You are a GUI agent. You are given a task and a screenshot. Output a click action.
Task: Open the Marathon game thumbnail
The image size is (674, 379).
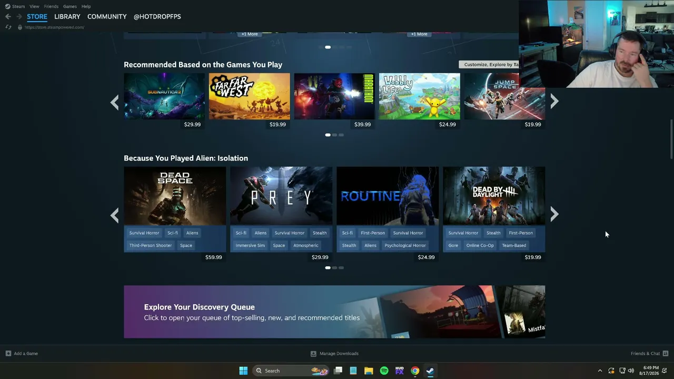[334, 96]
